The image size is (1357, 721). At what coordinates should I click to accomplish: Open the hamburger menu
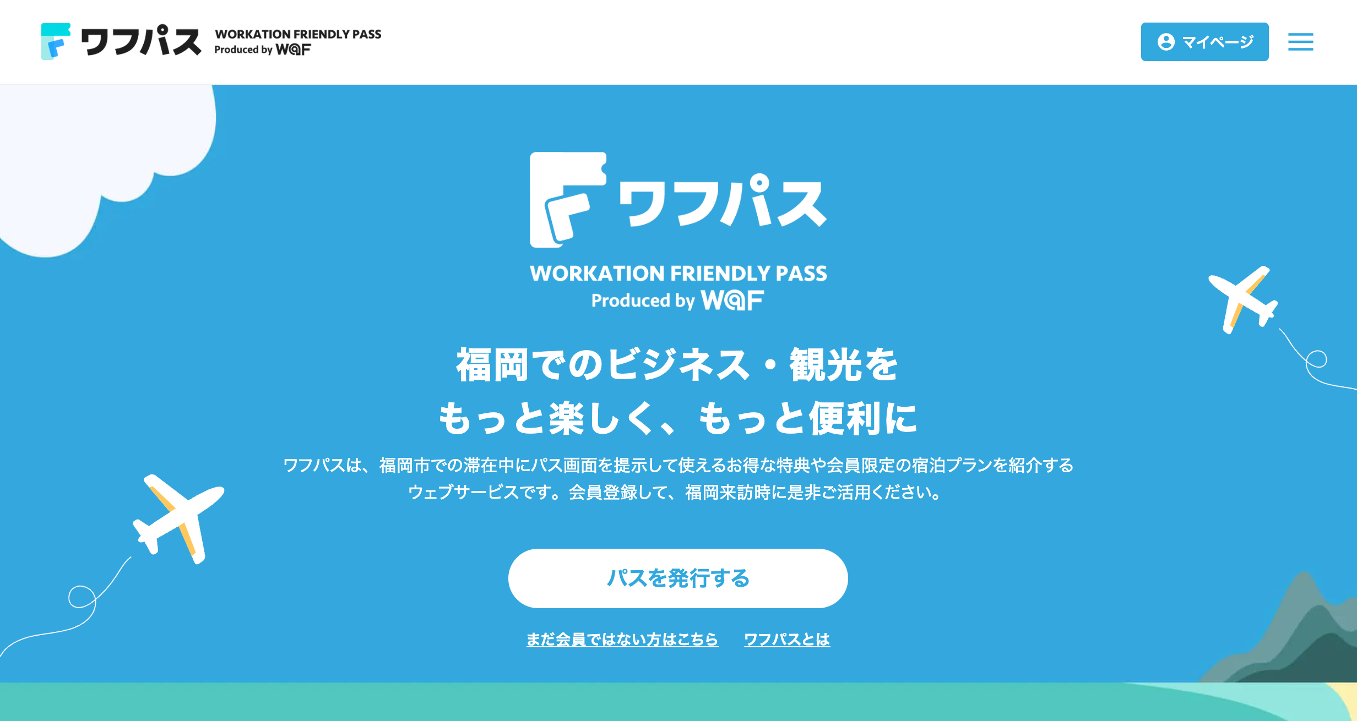pyautogui.click(x=1300, y=42)
